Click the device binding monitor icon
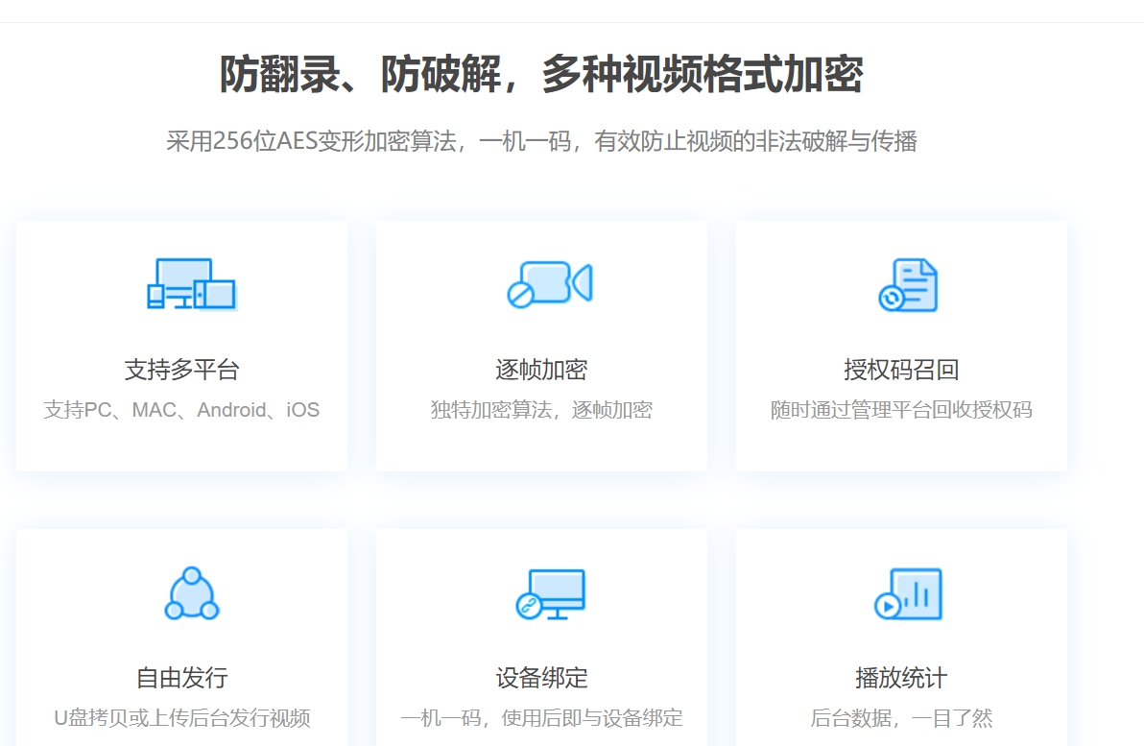 pos(550,594)
